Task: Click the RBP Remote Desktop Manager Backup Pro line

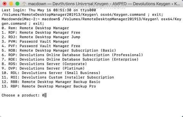Action: tap(49, 86)
